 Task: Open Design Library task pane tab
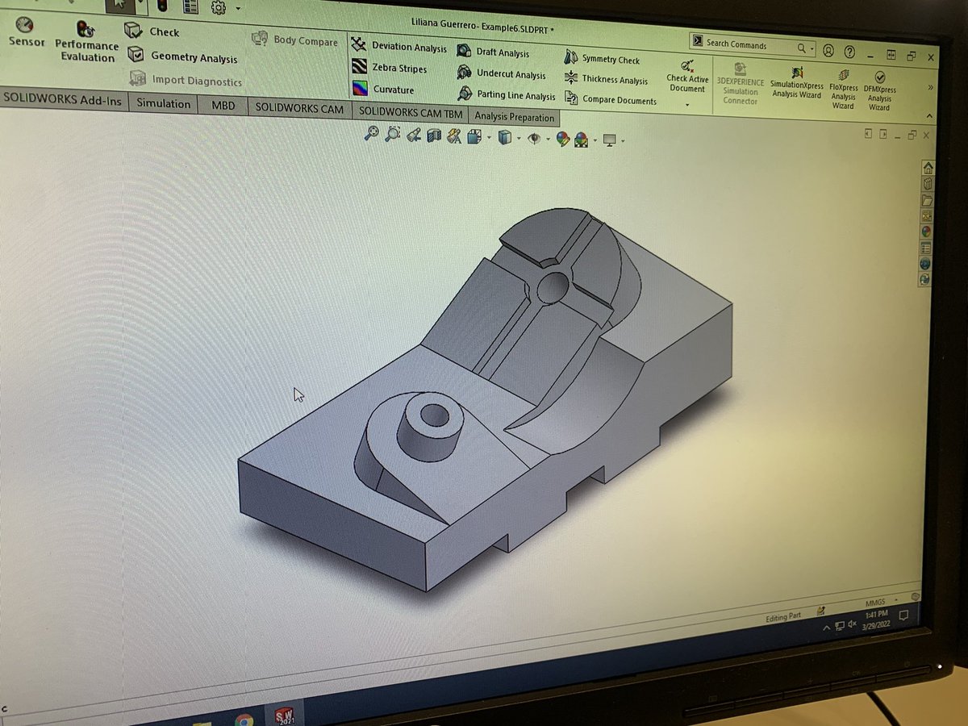pyautogui.click(x=928, y=184)
